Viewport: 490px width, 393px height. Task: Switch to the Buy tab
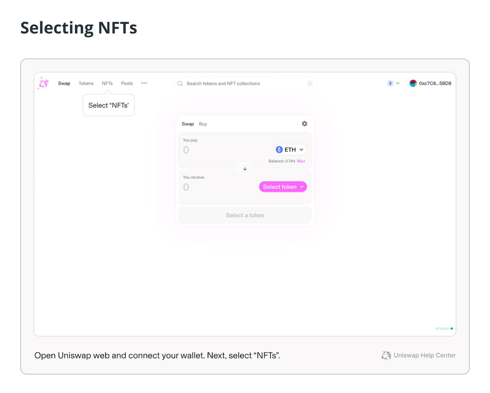point(203,124)
